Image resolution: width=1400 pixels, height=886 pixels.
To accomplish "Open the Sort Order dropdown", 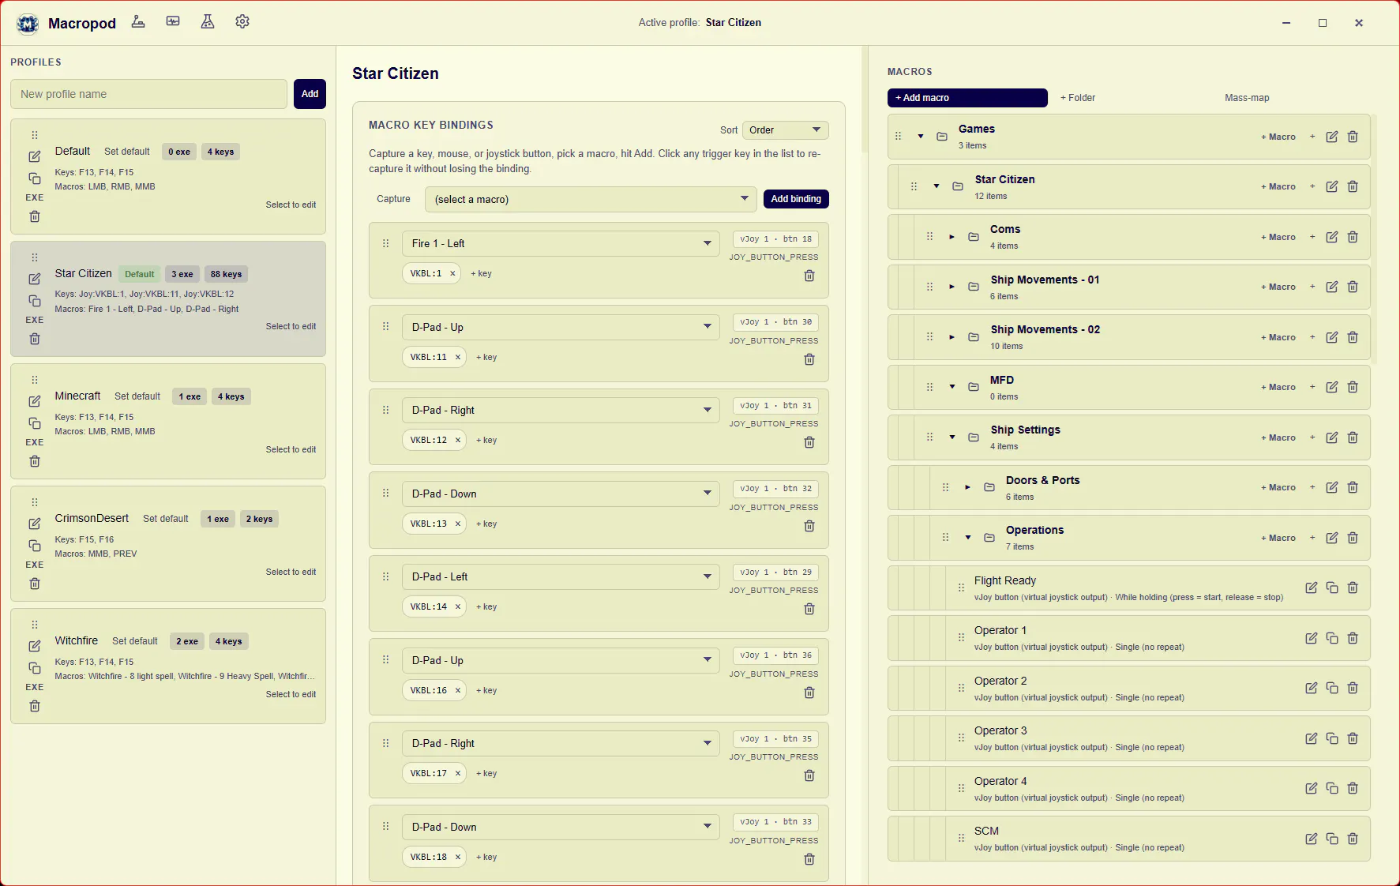I will [786, 130].
